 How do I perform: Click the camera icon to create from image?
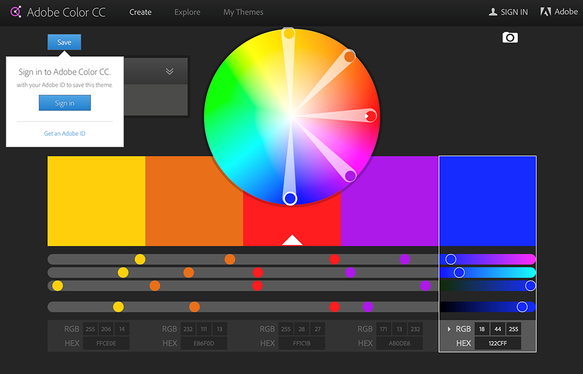pos(510,38)
